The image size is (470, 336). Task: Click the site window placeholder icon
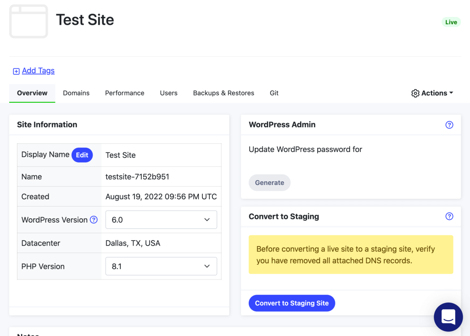point(28,21)
